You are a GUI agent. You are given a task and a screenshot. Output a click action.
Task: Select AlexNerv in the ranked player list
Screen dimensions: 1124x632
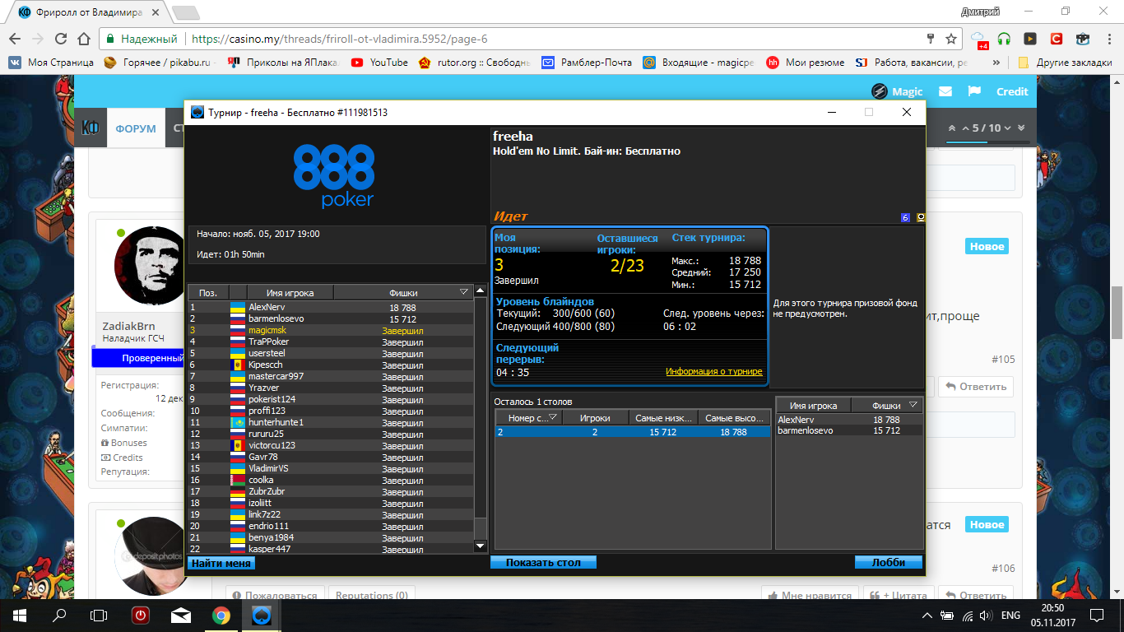(x=331, y=307)
